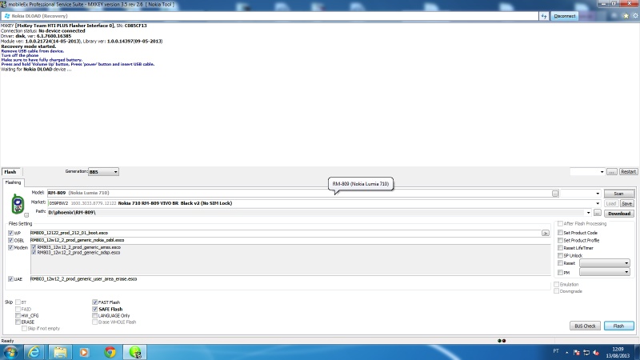Open Windows Media Player from the taskbar
Screen dimensions: 640x360
click(x=84, y=352)
